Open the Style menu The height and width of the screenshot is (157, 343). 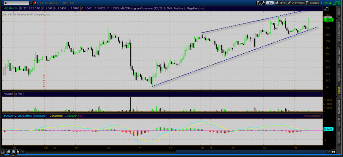click(x=281, y=3)
